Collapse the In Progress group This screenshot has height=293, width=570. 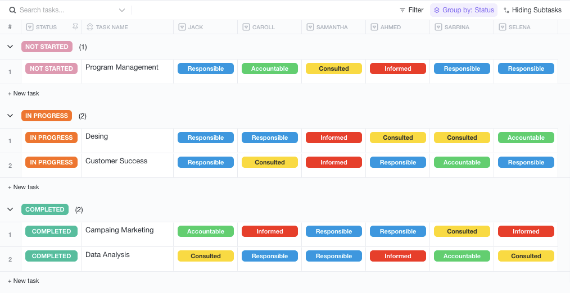pos(10,116)
